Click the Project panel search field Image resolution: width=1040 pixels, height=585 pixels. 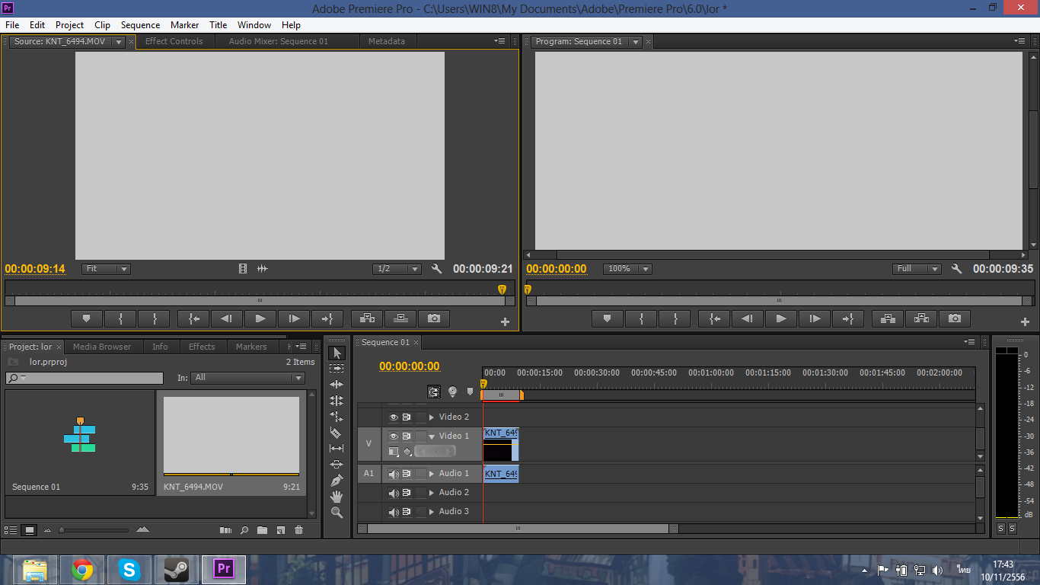coord(85,378)
